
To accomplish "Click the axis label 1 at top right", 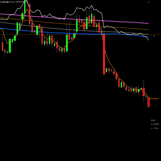I will click(x=148, y=2).
